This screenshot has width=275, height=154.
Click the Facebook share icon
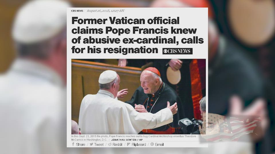point(73,144)
